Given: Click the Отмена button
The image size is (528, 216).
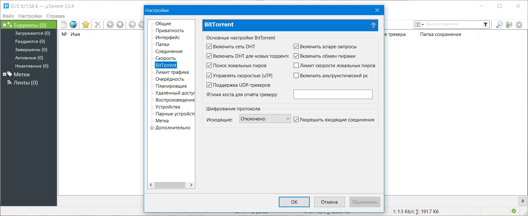Looking at the screenshot, I should click(329, 202).
